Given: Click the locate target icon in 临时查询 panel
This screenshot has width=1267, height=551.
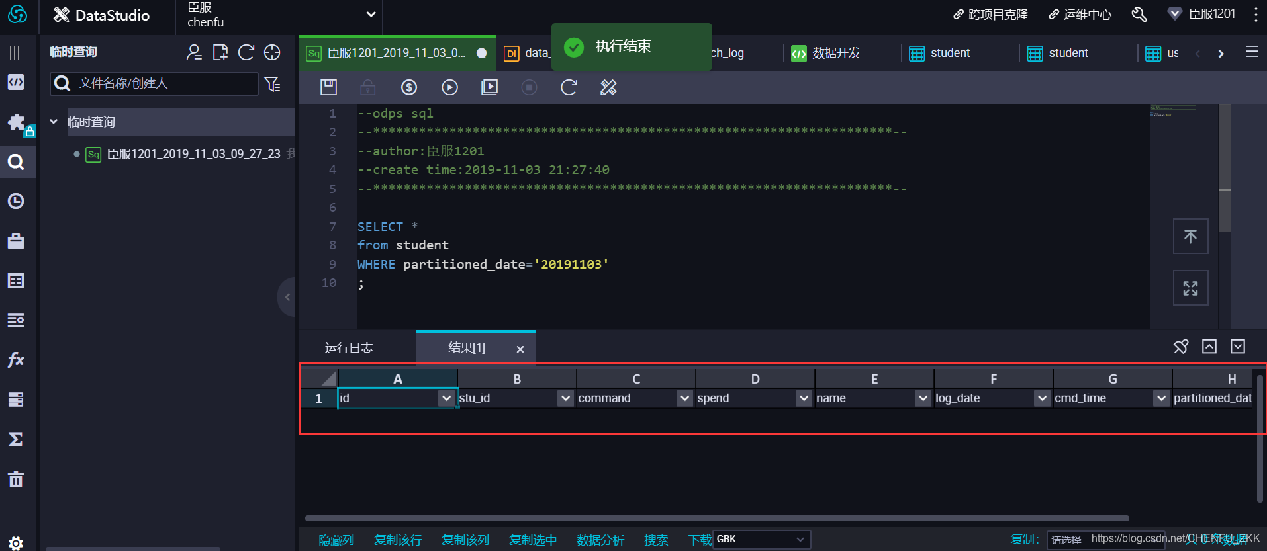Looking at the screenshot, I should (x=272, y=52).
